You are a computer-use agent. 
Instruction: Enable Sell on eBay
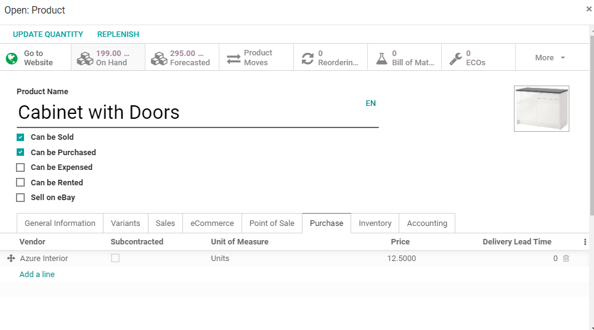pyautogui.click(x=20, y=198)
